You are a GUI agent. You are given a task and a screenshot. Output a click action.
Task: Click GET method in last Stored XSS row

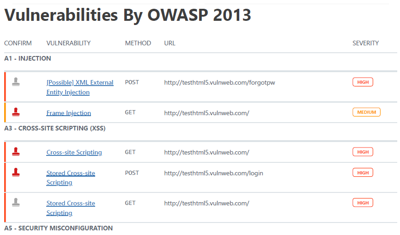point(130,203)
